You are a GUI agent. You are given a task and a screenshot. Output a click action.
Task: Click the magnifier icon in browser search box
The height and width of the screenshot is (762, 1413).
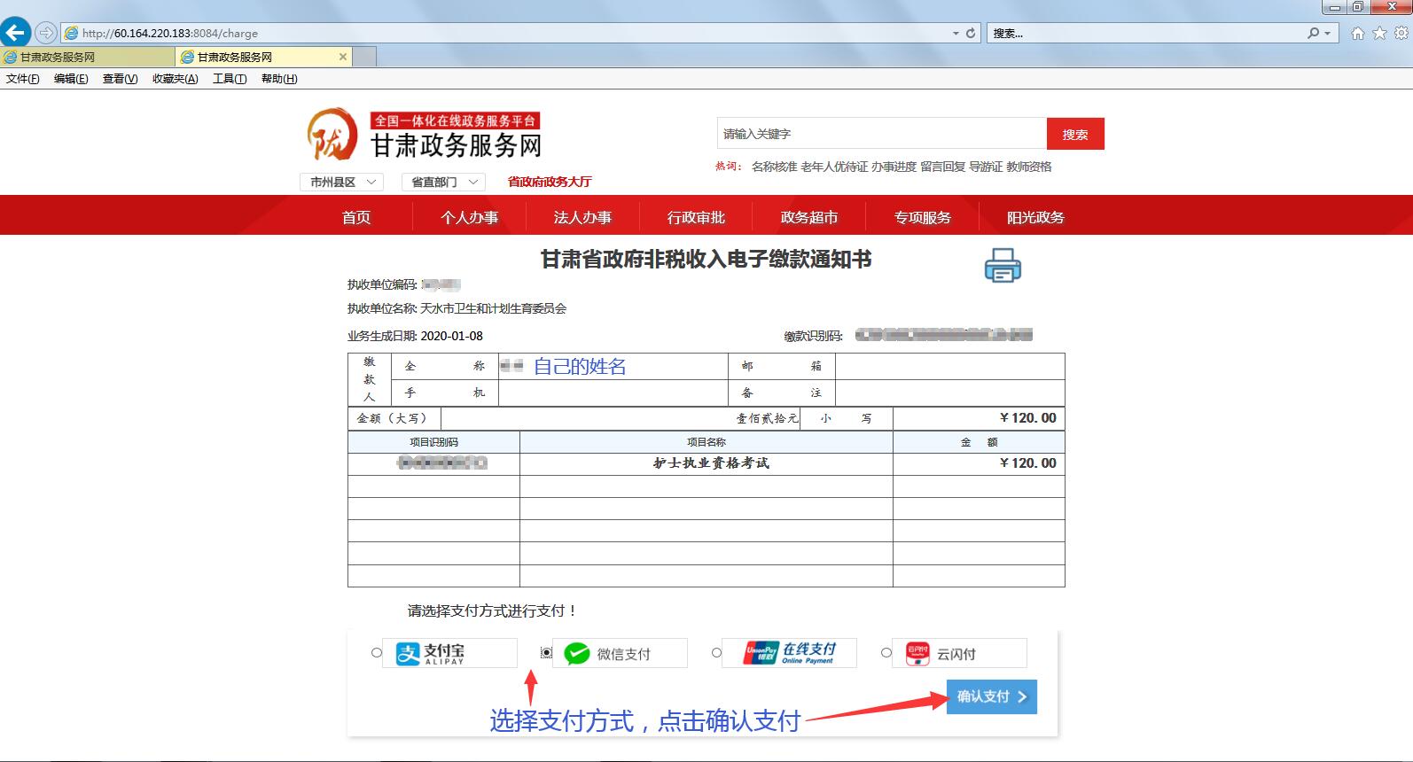(x=1313, y=33)
